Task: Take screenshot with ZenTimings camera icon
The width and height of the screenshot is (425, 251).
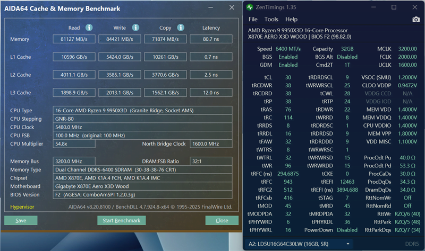Action: pyautogui.click(x=415, y=20)
